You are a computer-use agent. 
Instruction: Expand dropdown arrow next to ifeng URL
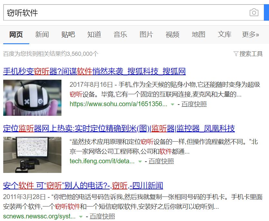(140, 161)
